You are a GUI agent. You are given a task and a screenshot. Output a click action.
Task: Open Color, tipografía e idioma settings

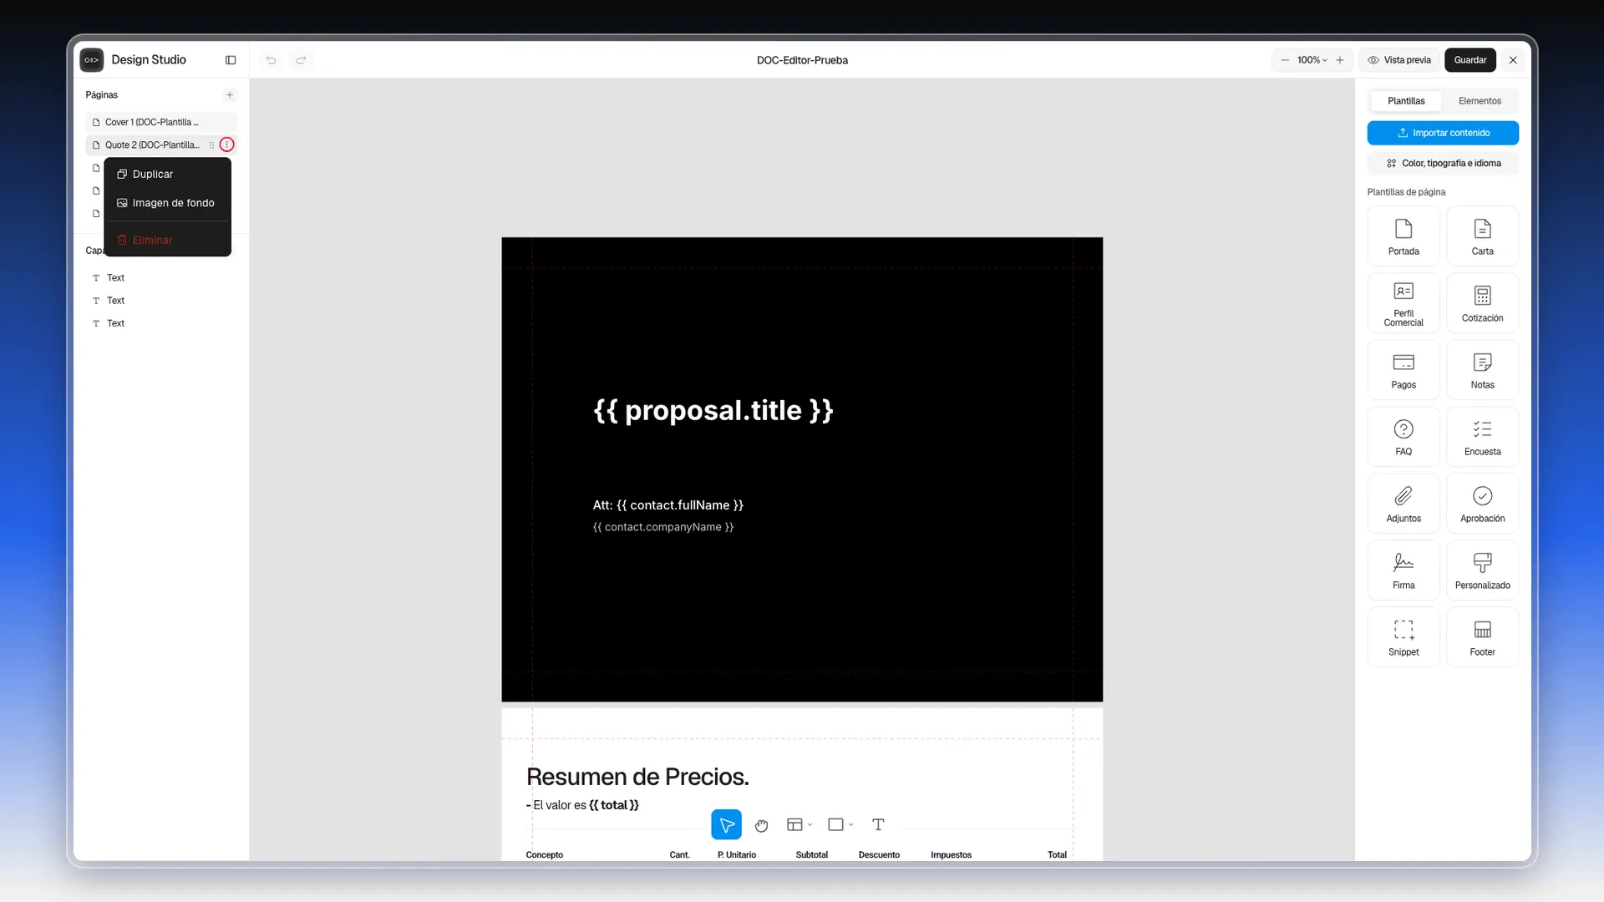tap(1443, 164)
